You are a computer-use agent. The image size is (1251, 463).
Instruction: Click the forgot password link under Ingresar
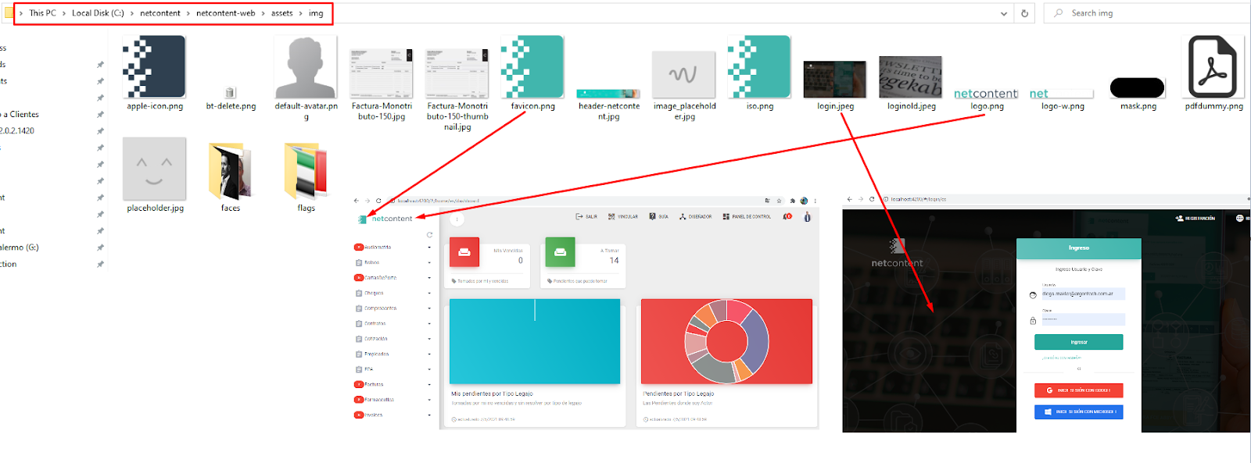(x=1061, y=358)
